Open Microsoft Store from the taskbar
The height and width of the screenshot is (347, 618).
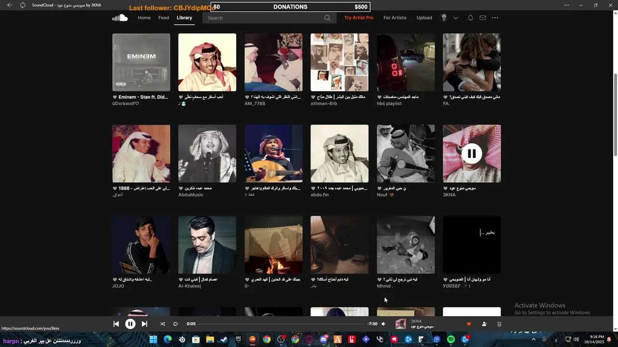[196, 339]
